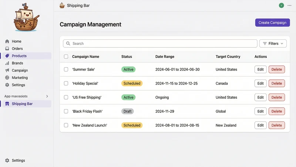
Task: Click the 'Black Friday Flash' campaign name
Action: tap(87, 111)
